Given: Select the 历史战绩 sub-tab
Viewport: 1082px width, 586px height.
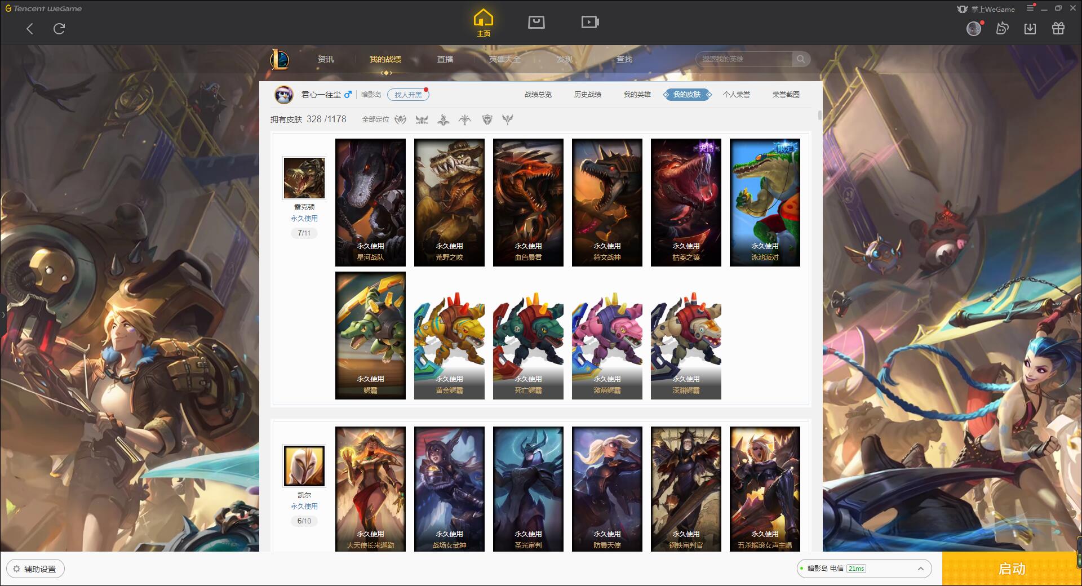Looking at the screenshot, I should (x=588, y=95).
